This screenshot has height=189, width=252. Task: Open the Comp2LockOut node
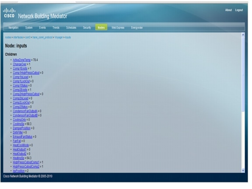pos(21,103)
